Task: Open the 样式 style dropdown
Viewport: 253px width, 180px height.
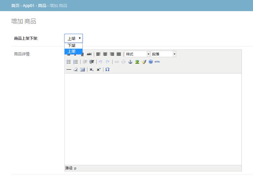Action: coord(137,54)
